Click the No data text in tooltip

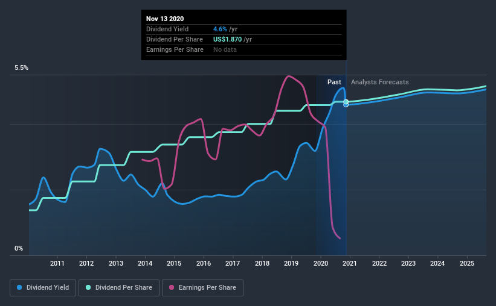225,49
